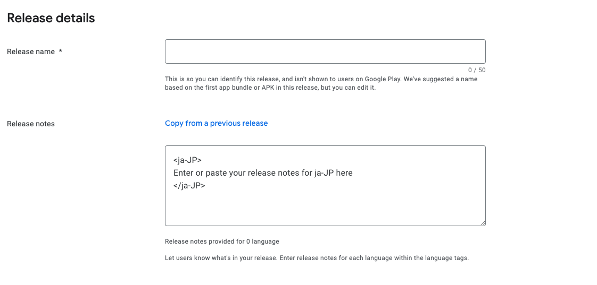Image resolution: width=597 pixels, height=285 pixels.
Task: Click 'Release notes provided for 0 language' text
Action: [222, 241]
